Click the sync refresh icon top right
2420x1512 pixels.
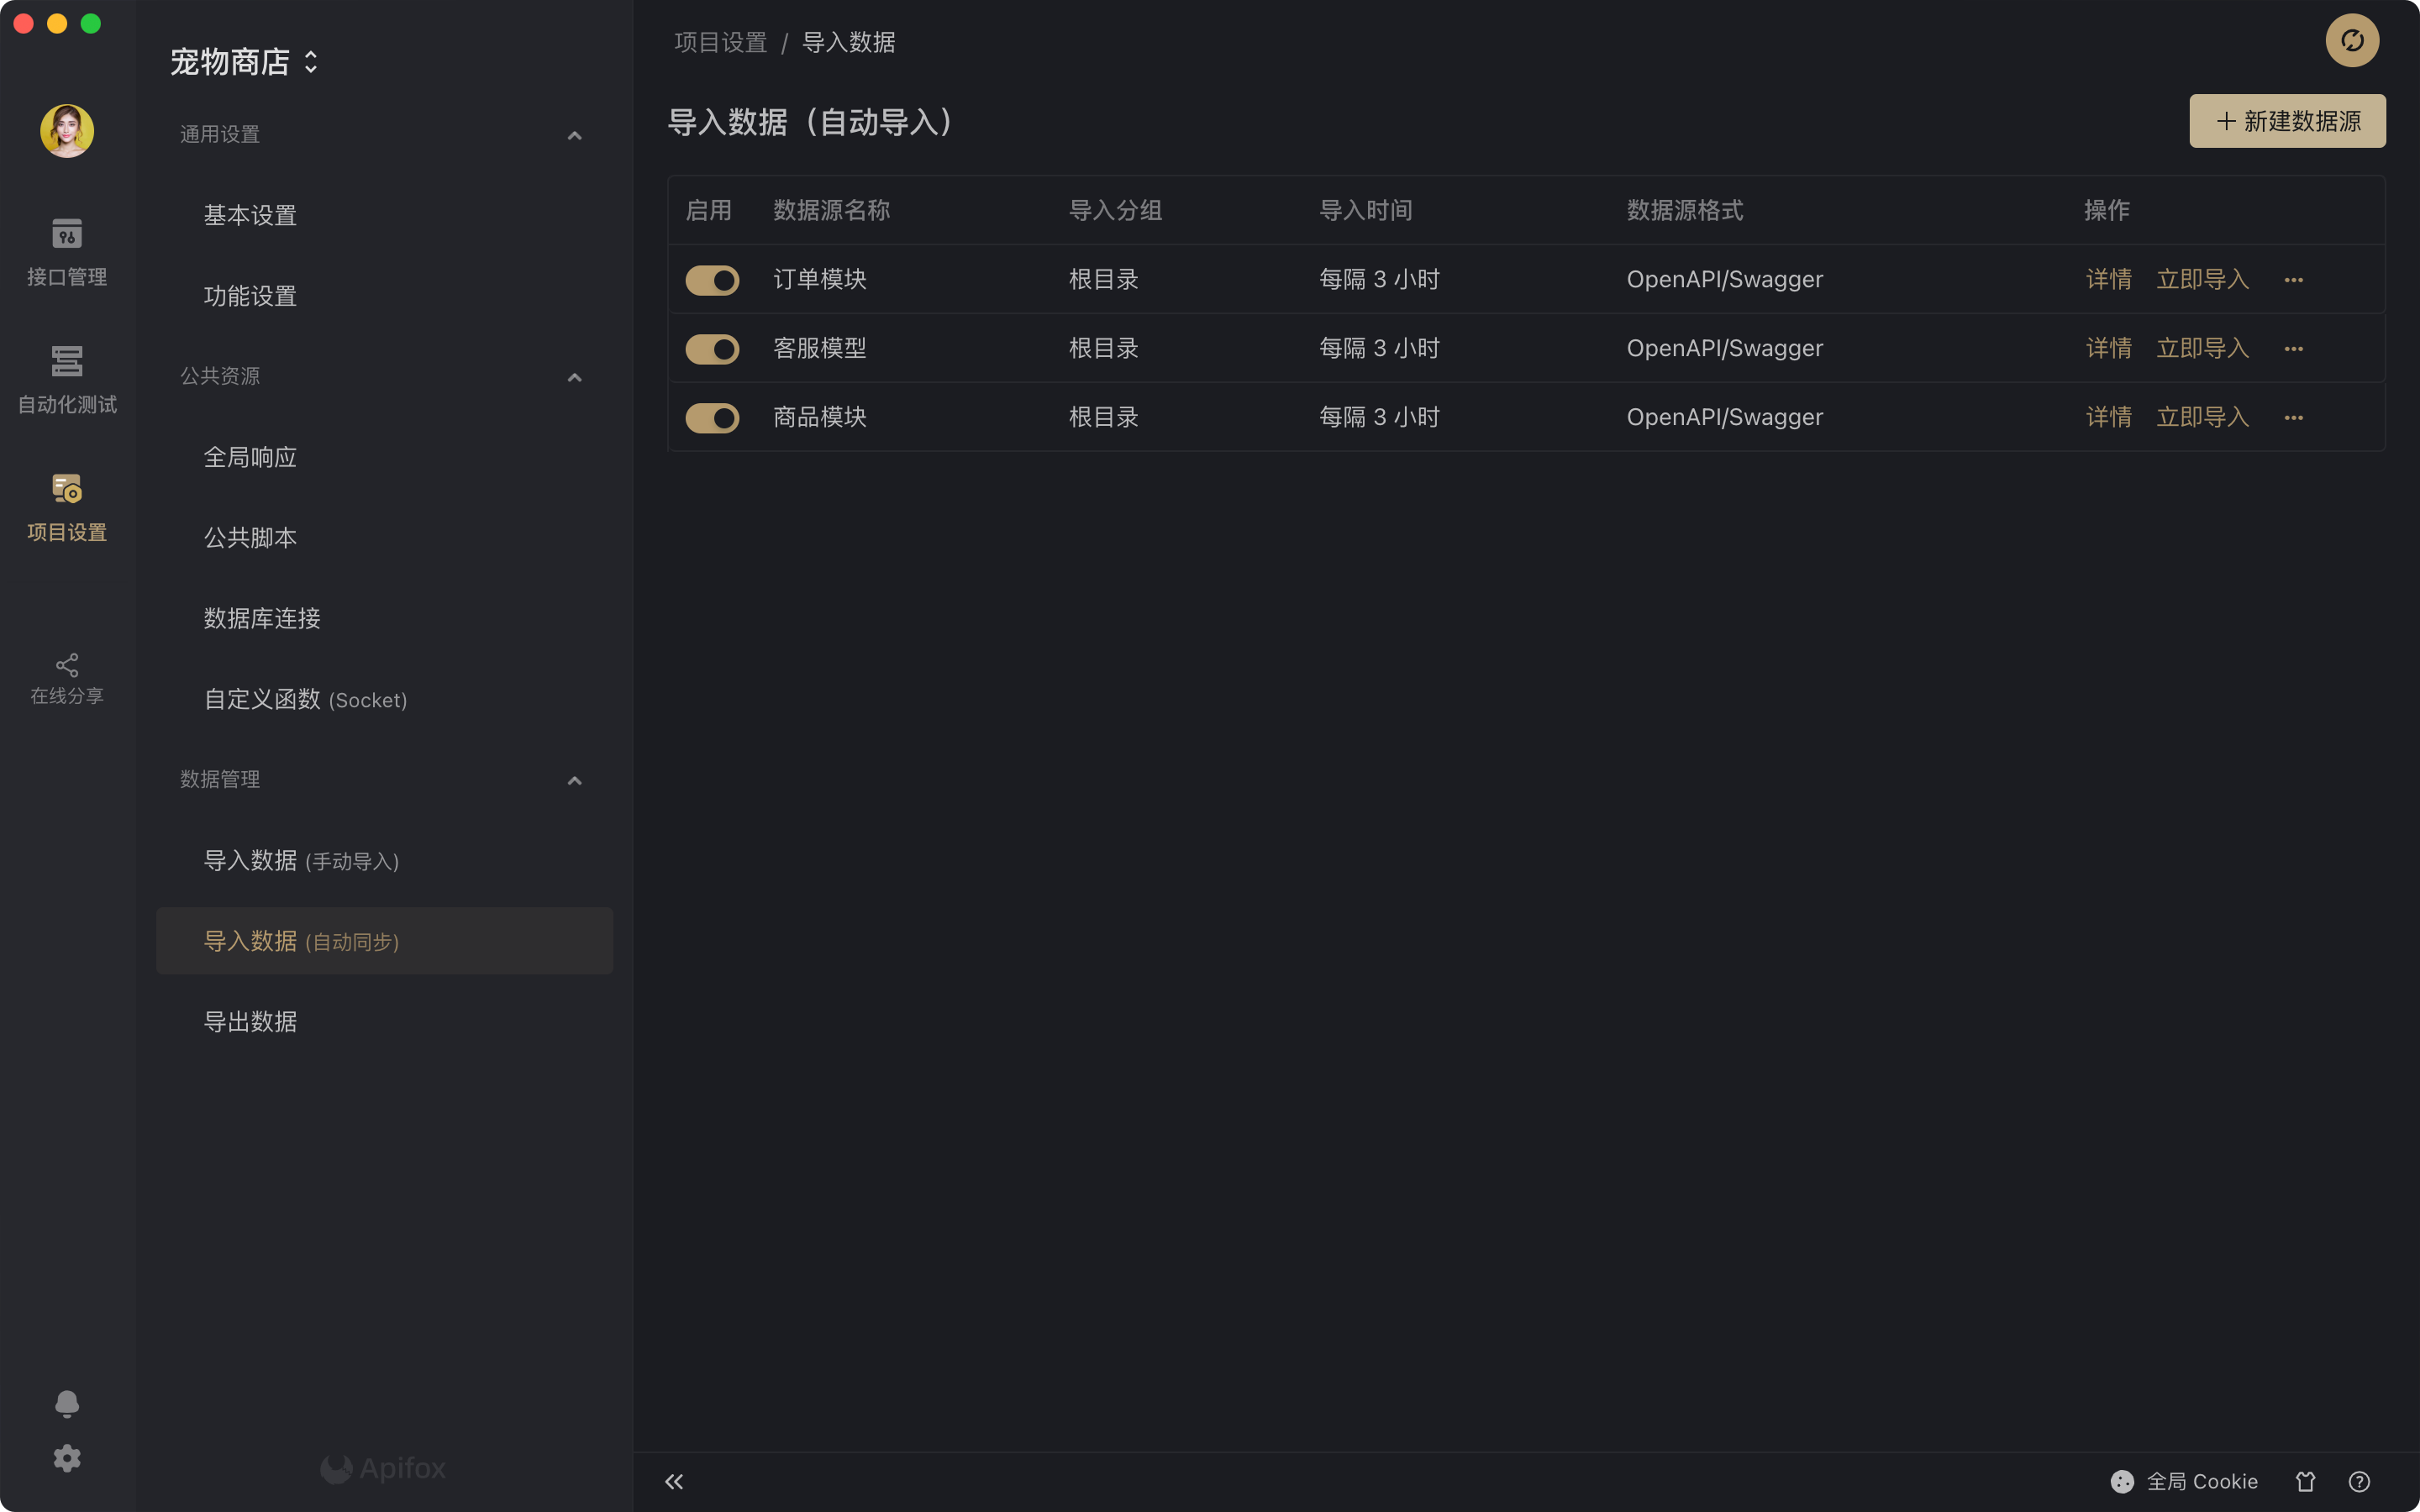tap(2351, 41)
